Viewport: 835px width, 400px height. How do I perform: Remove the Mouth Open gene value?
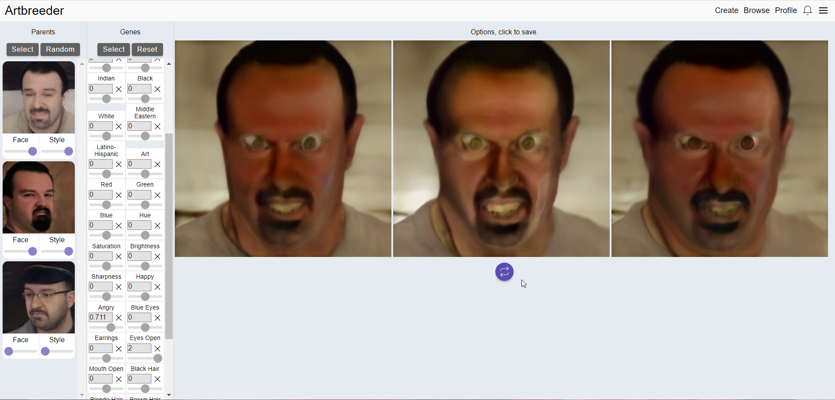(x=119, y=379)
